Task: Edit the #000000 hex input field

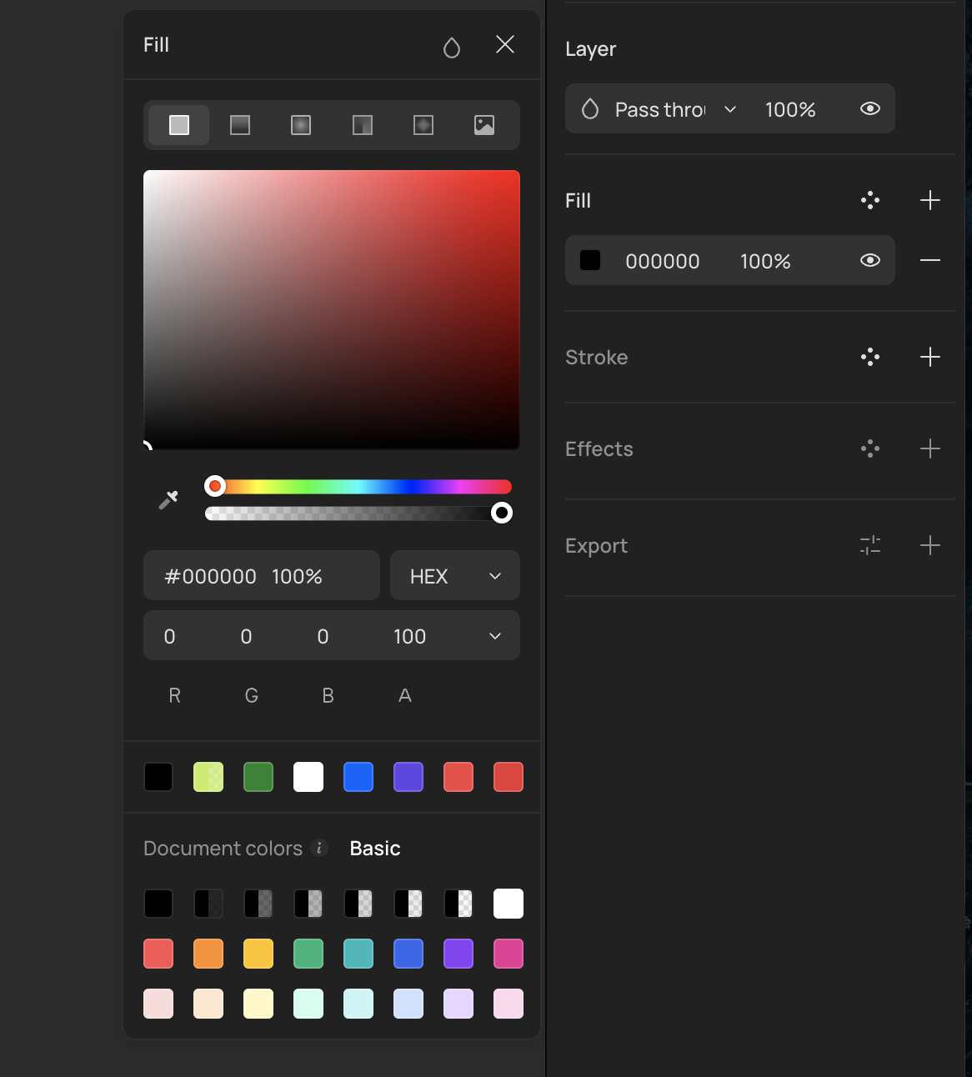Action: click(x=211, y=576)
